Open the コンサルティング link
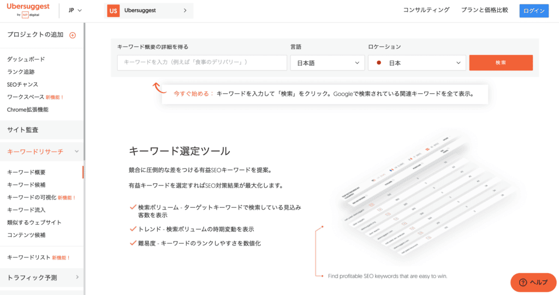The width and height of the screenshot is (559, 295). click(x=426, y=10)
